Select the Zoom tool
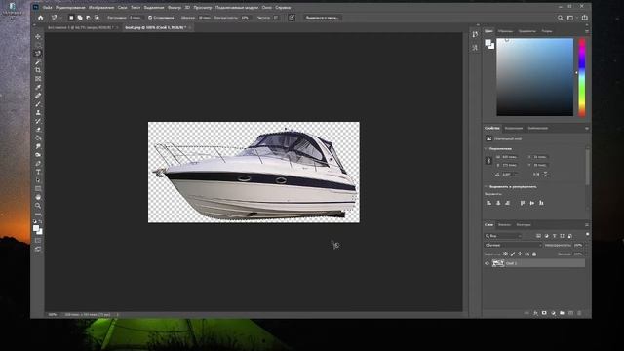This screenshot has width=624, height=351. 38,206
